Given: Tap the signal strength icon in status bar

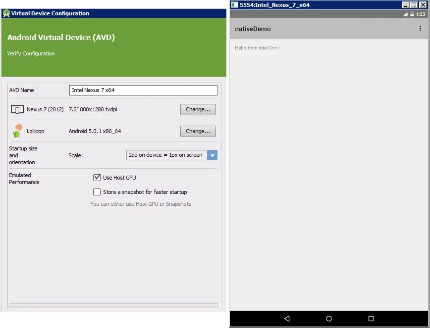Looking at the screenshot, I should pos(405,14).
